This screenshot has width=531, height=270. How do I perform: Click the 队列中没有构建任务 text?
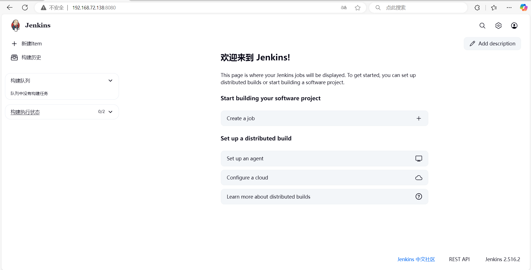pos(29,94)
